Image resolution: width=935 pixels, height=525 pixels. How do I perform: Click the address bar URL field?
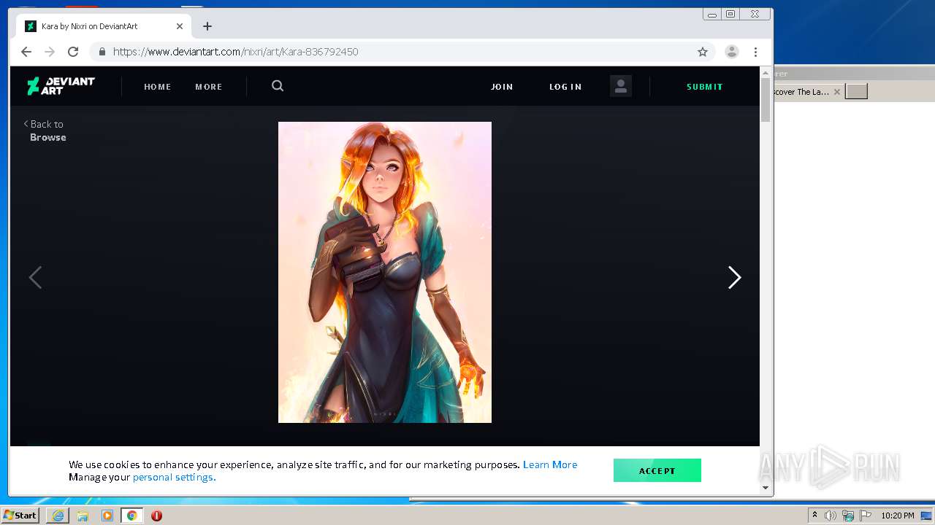tap(402, 52)
